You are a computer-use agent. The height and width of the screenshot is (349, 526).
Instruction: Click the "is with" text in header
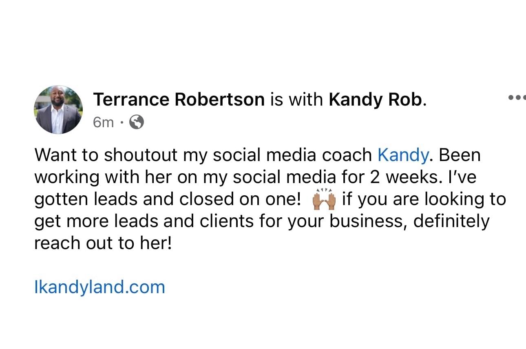[x=296, y=99]
